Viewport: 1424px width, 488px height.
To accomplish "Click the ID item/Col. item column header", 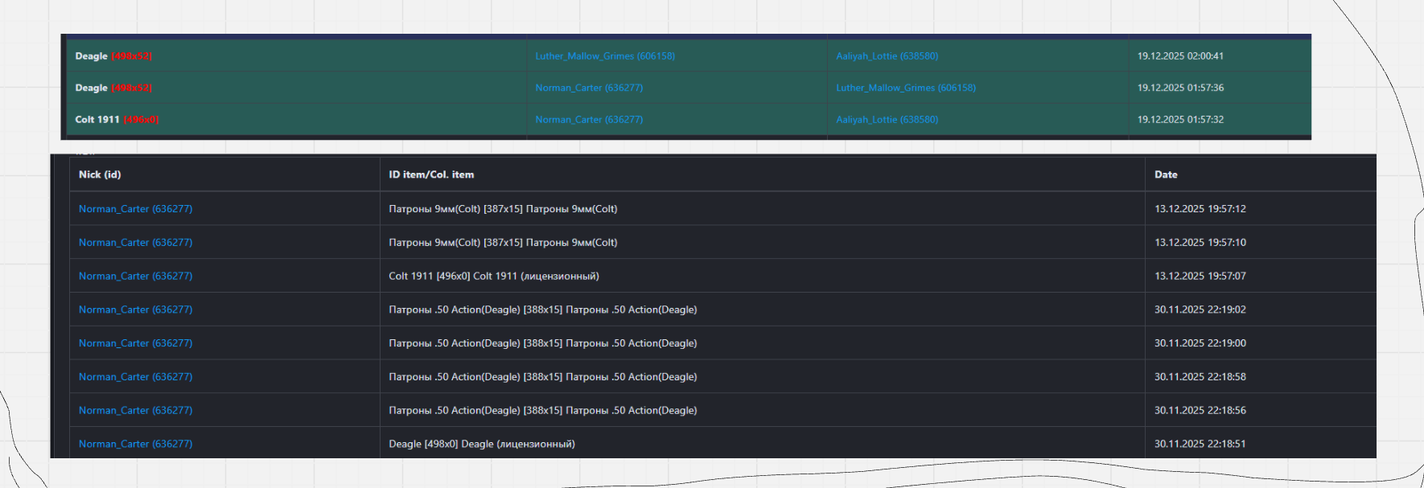I will 431,174.
